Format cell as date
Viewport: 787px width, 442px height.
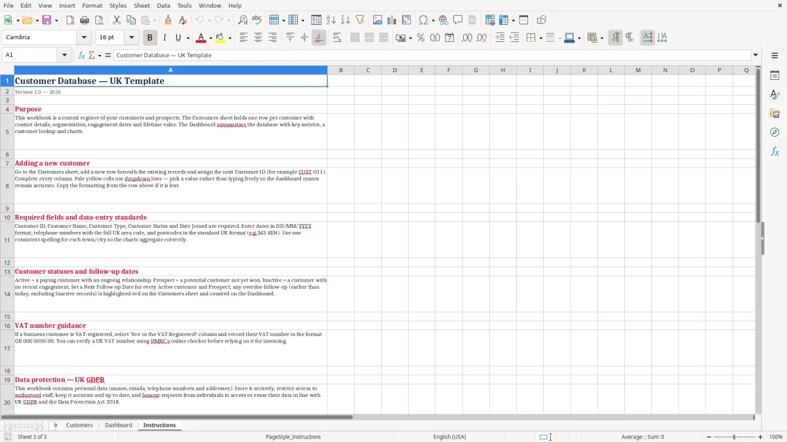449,38
